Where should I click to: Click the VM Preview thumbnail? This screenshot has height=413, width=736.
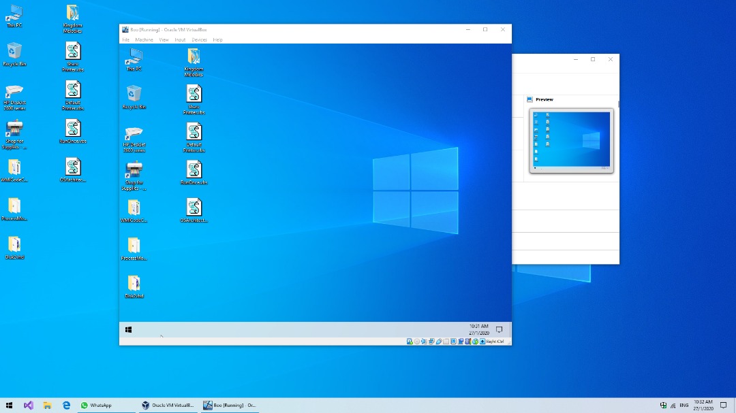tap(571, 141)
